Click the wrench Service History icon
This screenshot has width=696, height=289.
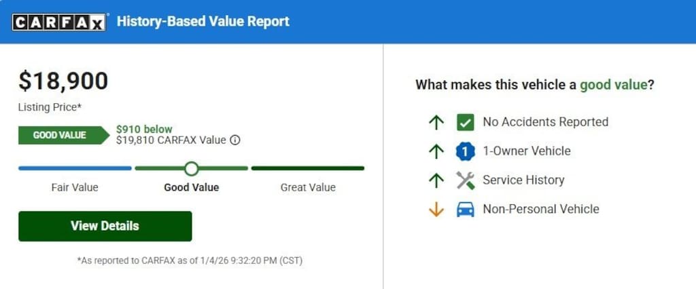pos(466,180)
